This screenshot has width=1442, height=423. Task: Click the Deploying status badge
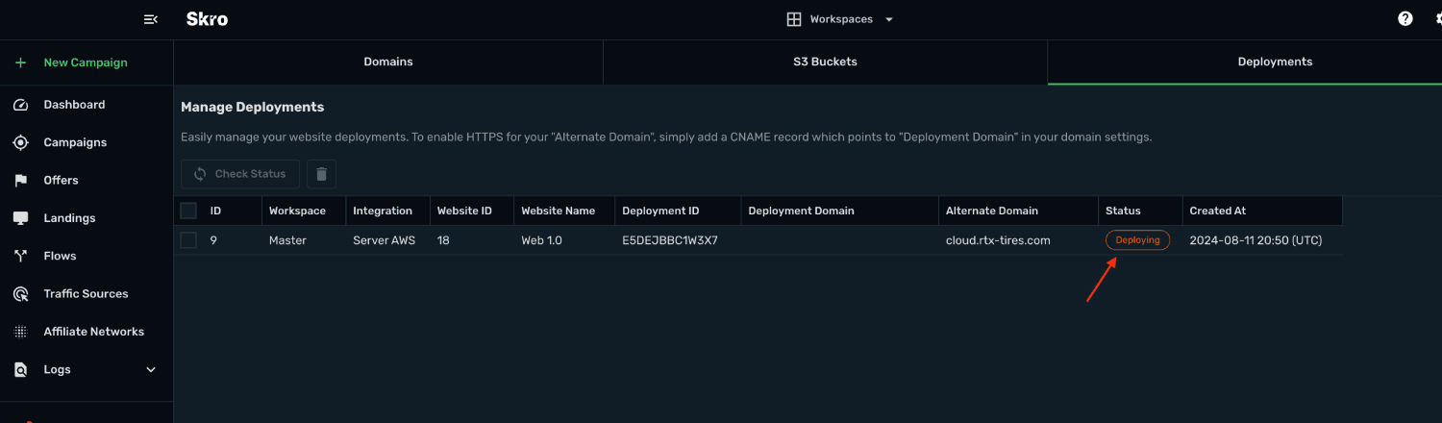click(1137, 240)
